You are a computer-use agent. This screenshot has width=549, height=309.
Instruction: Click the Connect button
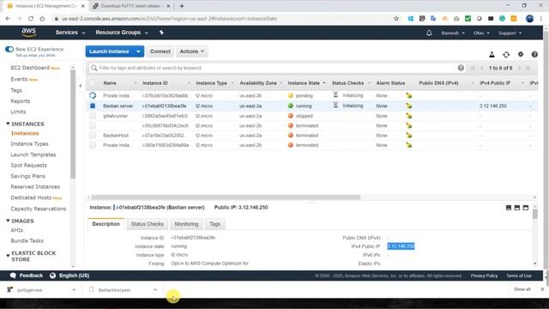coord(160,51)
